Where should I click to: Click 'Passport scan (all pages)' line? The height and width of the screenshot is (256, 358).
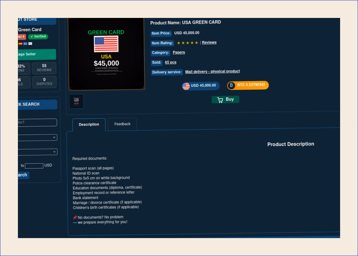click(x=93, y=168)
